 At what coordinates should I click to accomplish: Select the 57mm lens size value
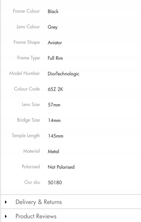click(54, 105)
